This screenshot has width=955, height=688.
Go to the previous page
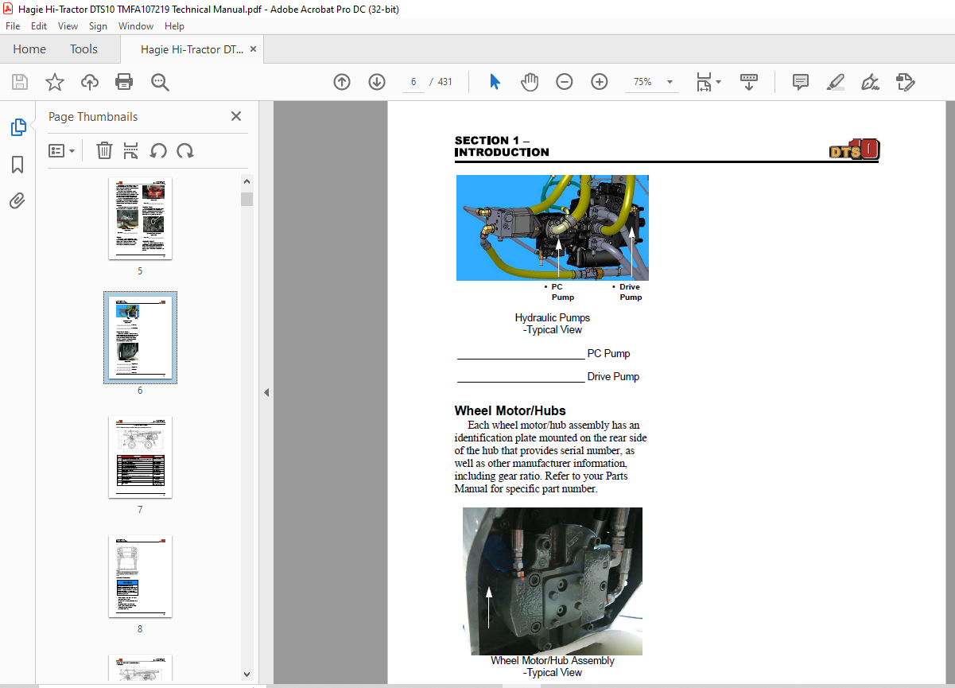[342, 82]
